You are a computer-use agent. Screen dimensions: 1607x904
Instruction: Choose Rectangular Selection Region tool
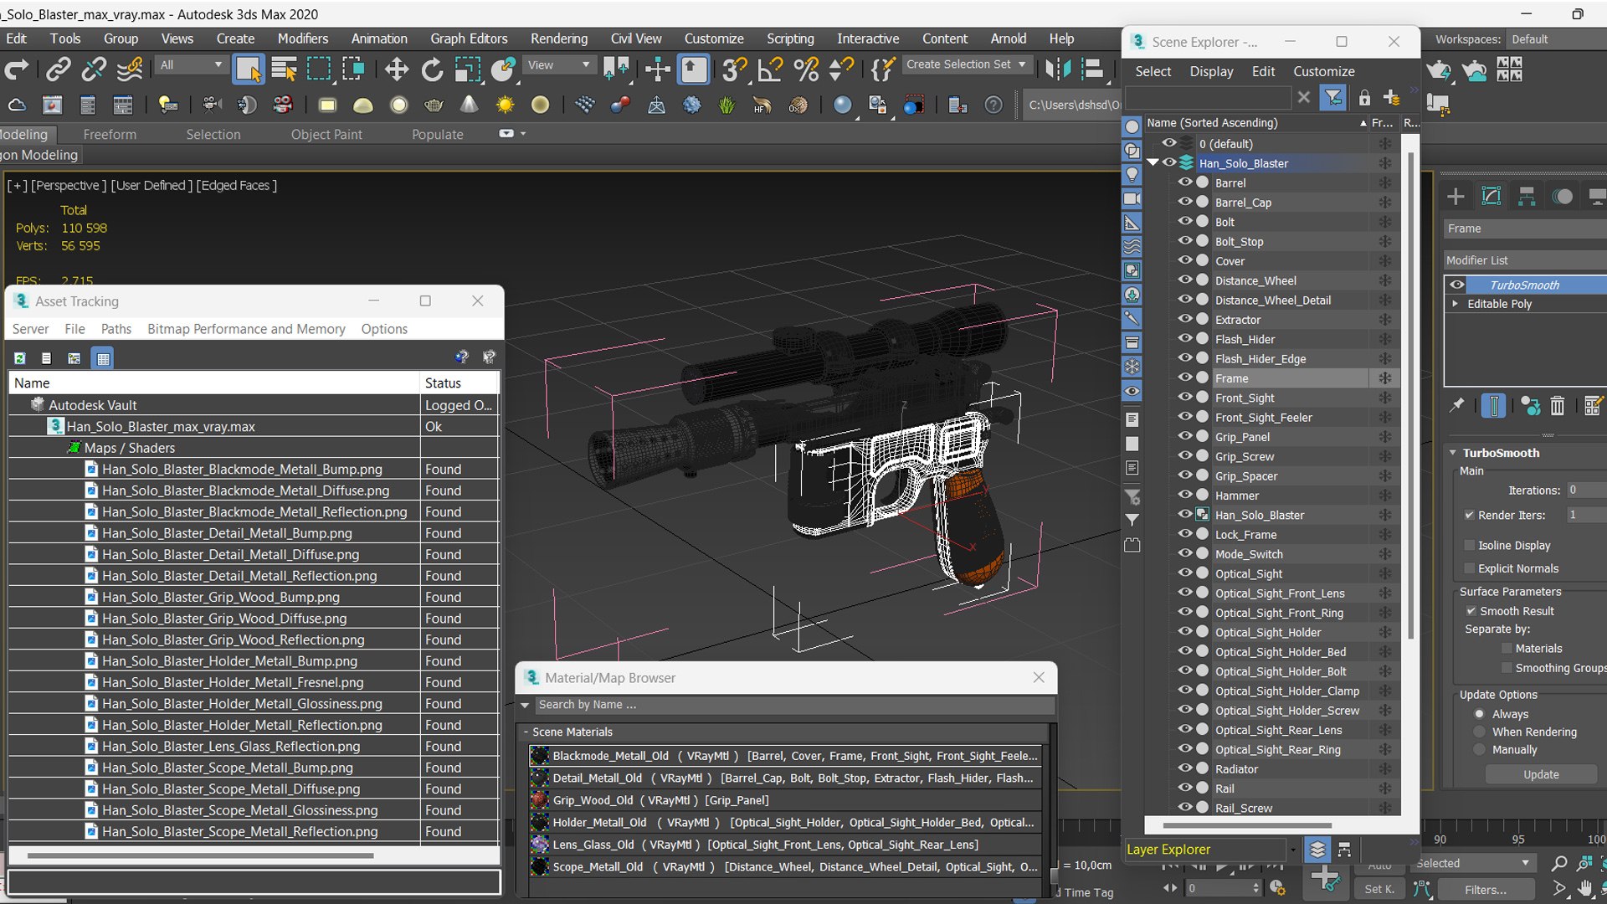click(x=319, y=69)
